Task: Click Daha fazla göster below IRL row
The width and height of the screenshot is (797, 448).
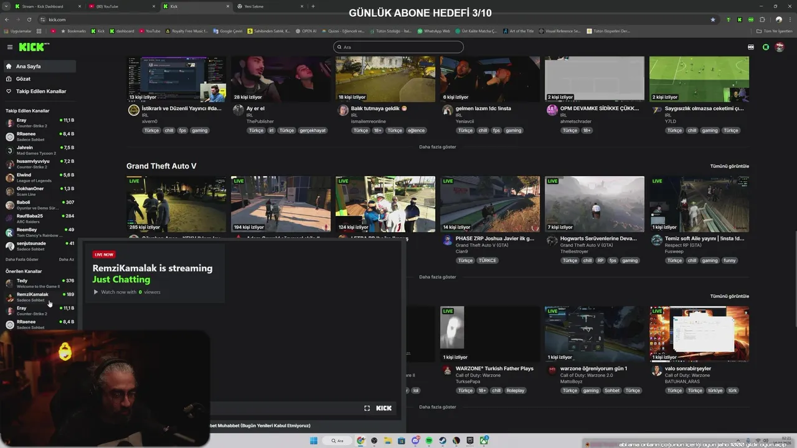Action: (437, 147)
